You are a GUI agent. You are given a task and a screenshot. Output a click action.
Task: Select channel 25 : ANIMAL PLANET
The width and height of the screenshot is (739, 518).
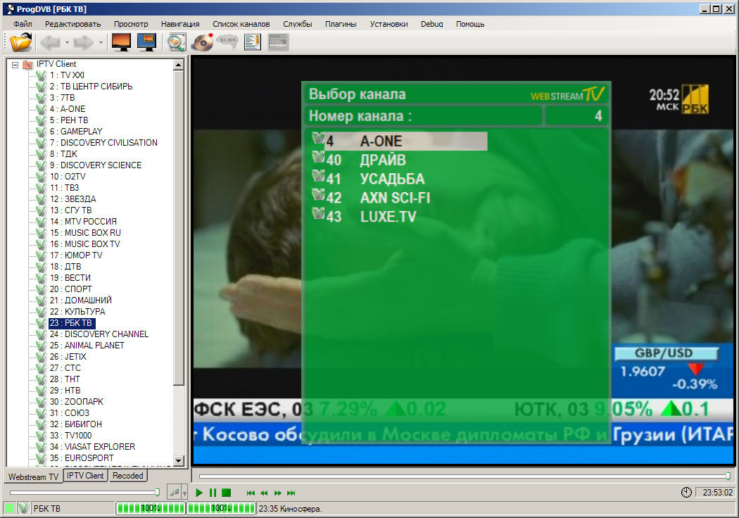(x=87, y=346)
